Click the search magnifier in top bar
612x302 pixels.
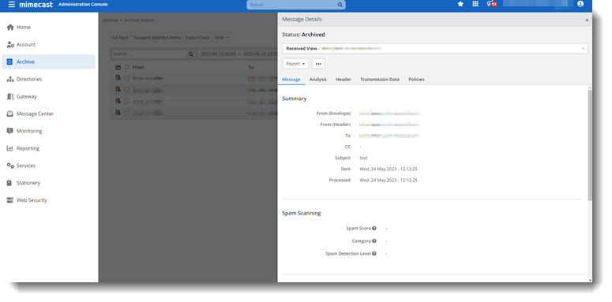[x=340, y=5]
